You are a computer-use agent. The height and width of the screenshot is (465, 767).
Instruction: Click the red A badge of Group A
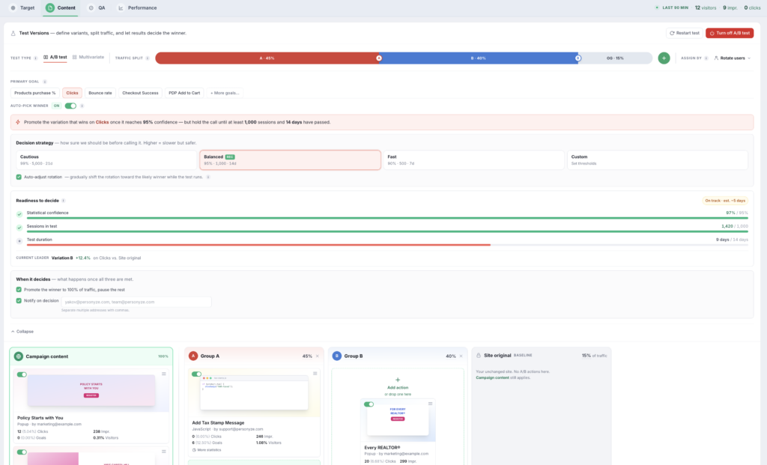click(x=193, y=356)
